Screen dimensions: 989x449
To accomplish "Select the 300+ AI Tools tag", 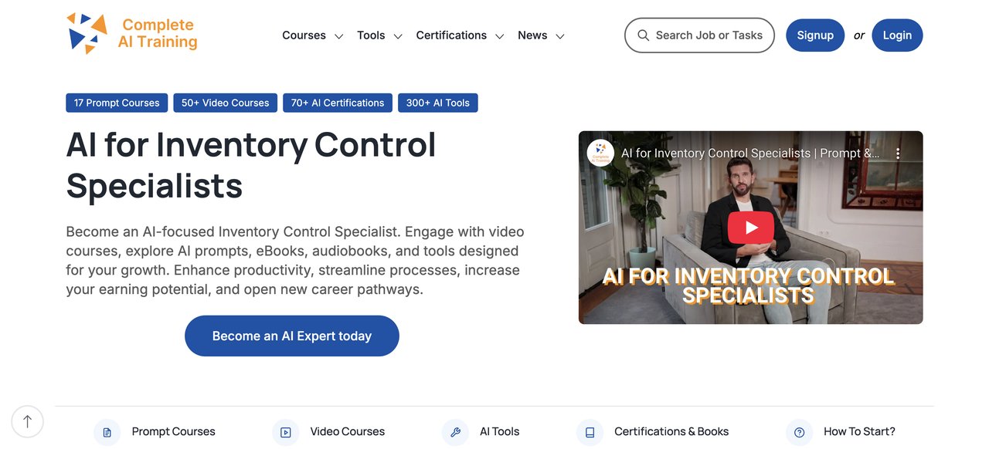I will [x=438, y=103].
